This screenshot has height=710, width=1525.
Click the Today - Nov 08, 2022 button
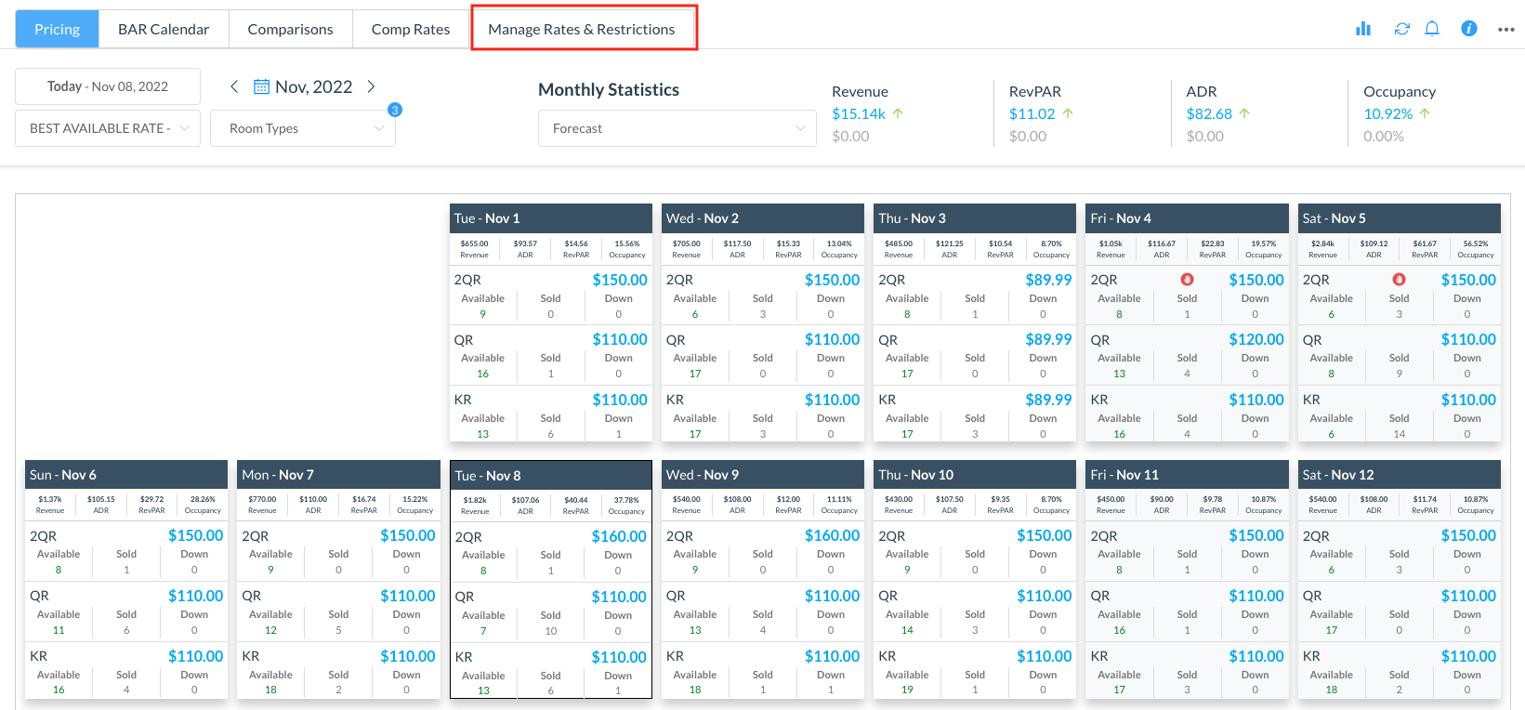point(108,86)
